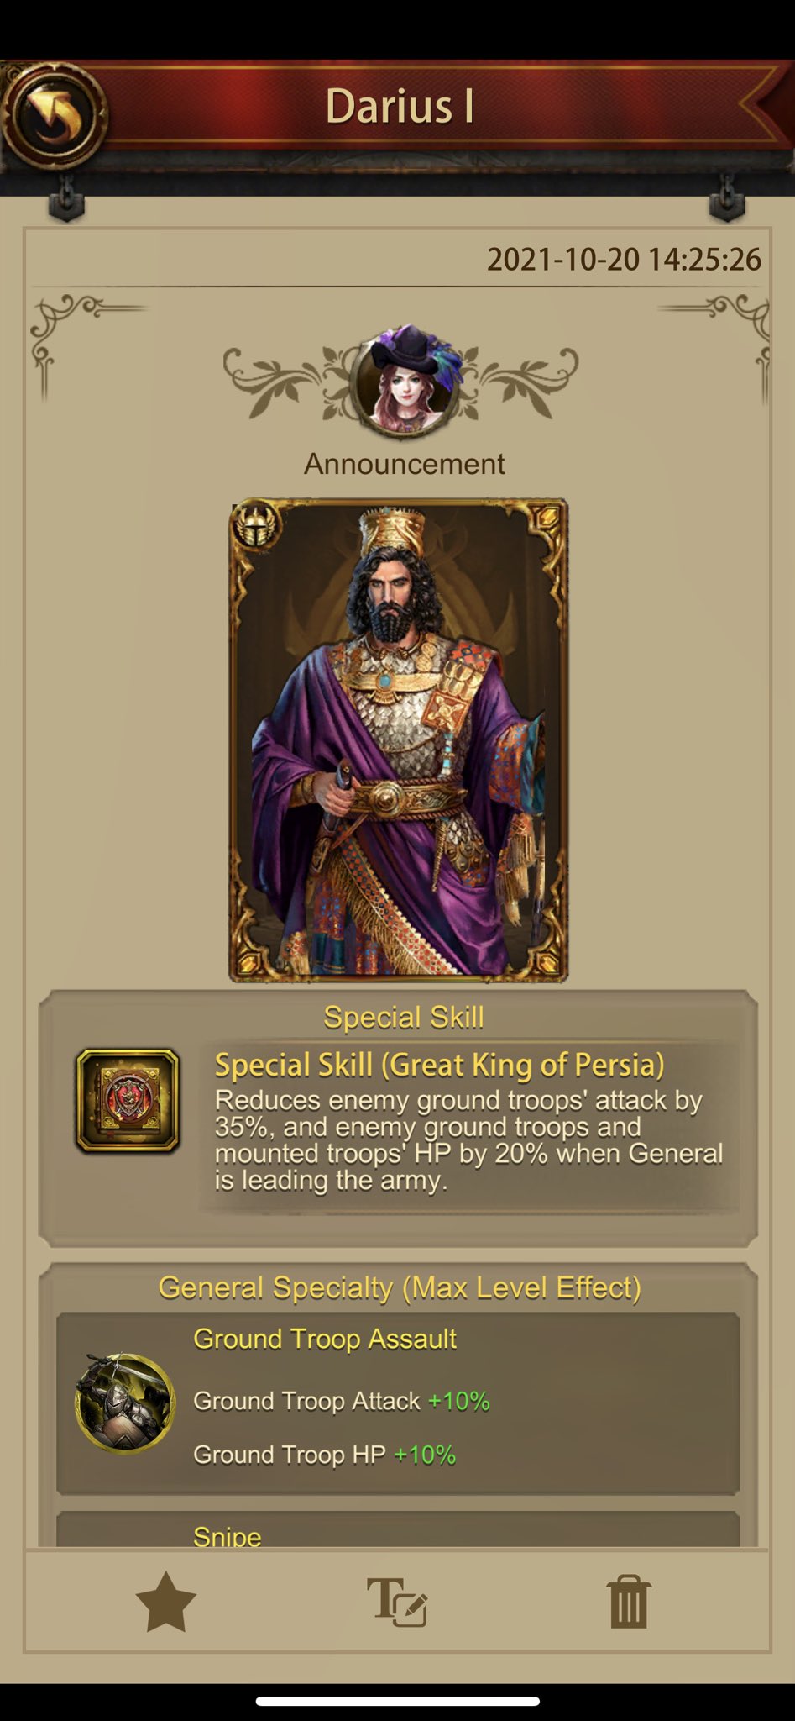Tap the Ground Troop Assault soldier icon

[125, 1403]
